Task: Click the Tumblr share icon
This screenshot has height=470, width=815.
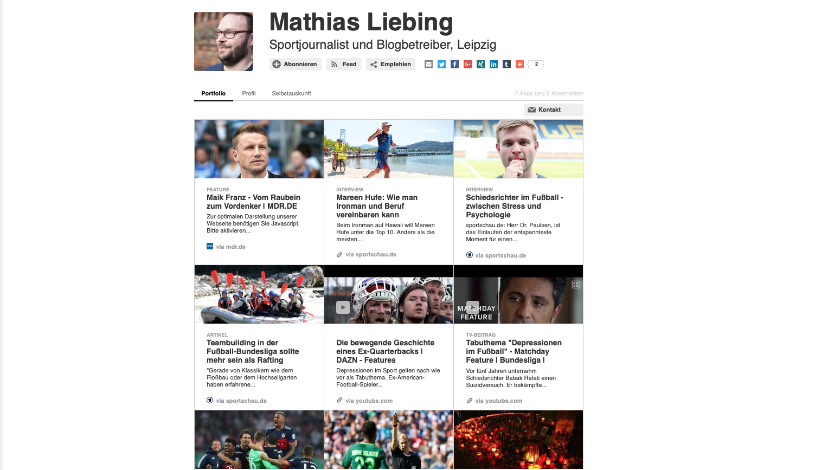Action: point(506,64)
